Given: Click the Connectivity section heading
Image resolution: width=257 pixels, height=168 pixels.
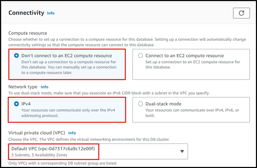Looking at the screenshot, I should [26, 13].
